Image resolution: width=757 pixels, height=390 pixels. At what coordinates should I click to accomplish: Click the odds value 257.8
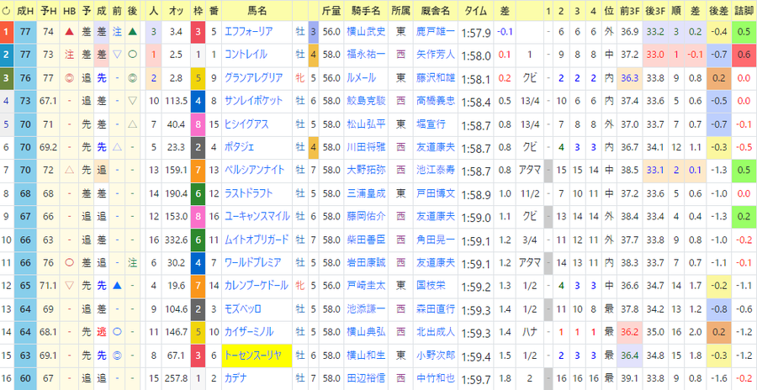[x=177, y=379]
